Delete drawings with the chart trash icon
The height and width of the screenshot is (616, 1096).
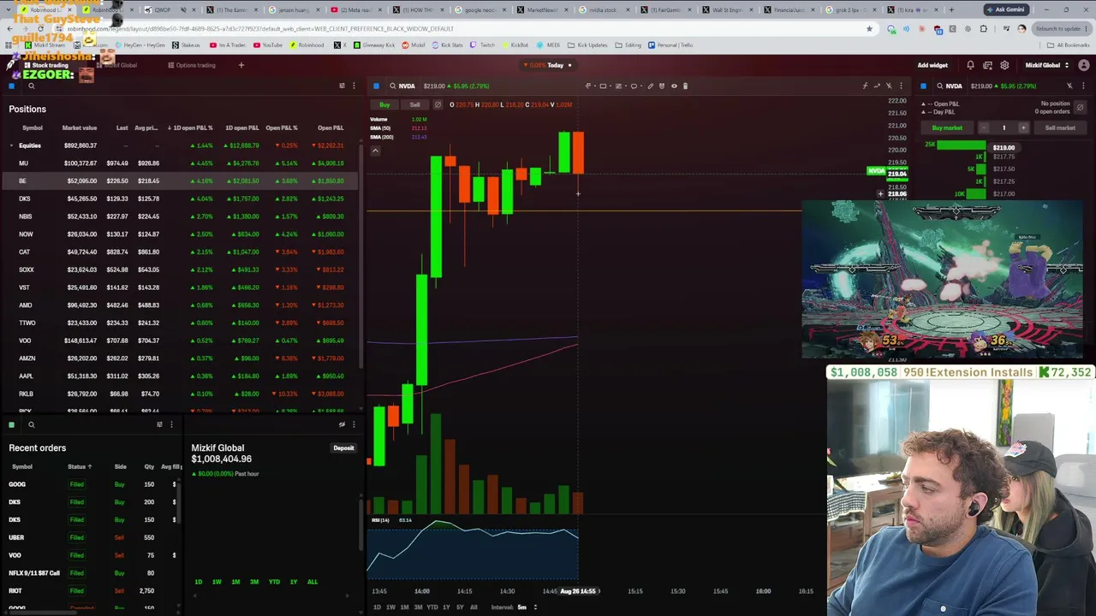685,86
